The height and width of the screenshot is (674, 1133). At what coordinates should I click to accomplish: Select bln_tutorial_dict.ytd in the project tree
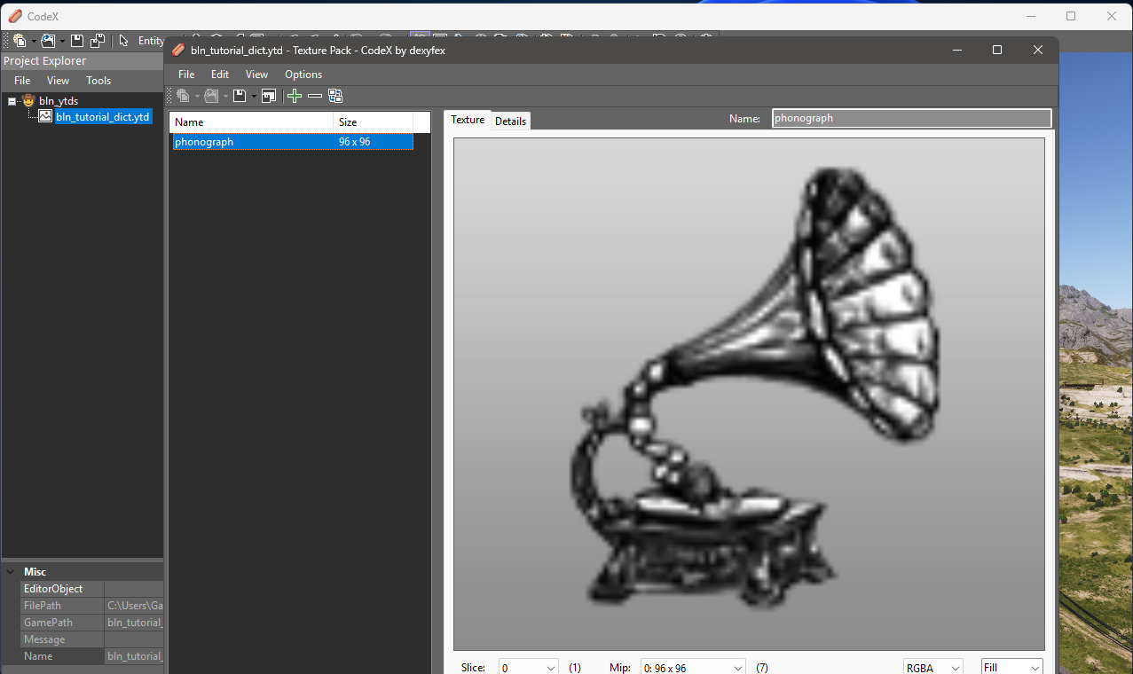[102, 117]
